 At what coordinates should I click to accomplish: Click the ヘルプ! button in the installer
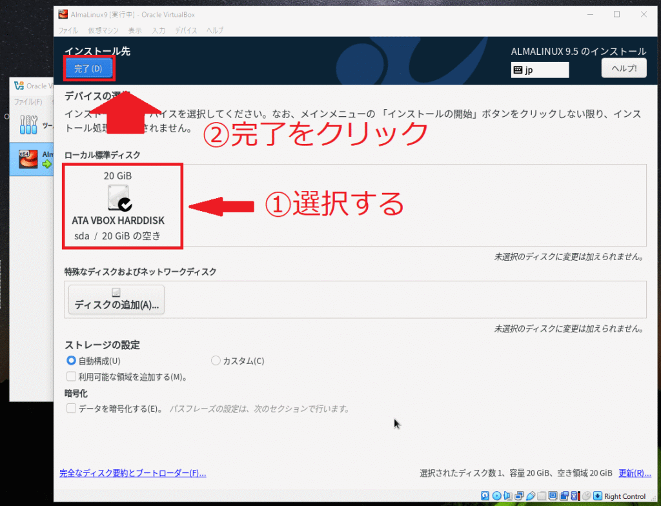(624, 68)
